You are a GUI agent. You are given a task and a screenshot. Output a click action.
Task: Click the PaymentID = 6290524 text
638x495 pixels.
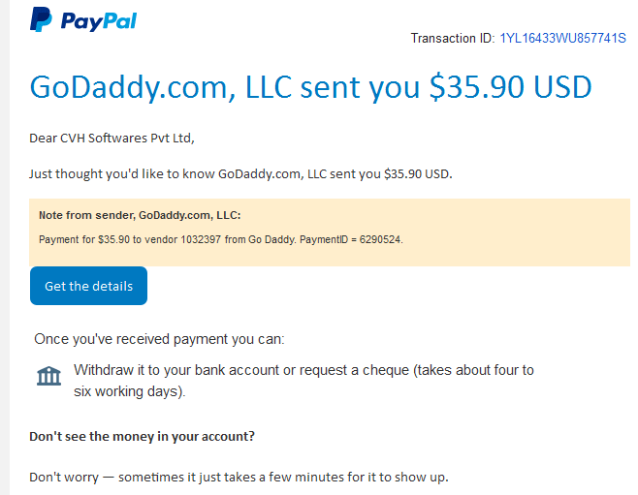[351, 239]
